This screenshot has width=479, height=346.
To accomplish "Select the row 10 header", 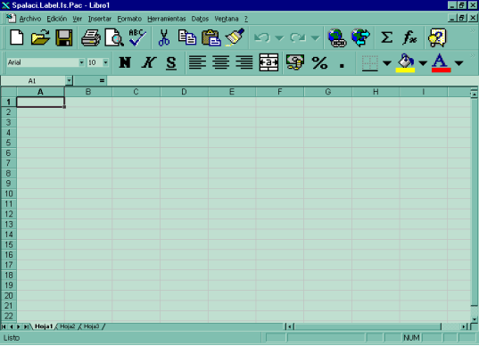I will coord(9,194).
